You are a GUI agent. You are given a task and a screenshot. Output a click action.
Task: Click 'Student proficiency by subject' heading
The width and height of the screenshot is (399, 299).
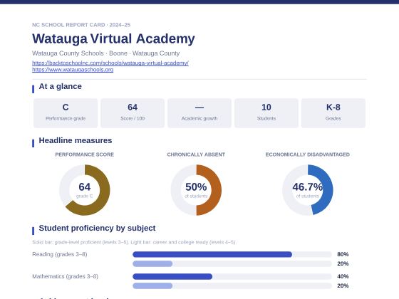point(97,228)
